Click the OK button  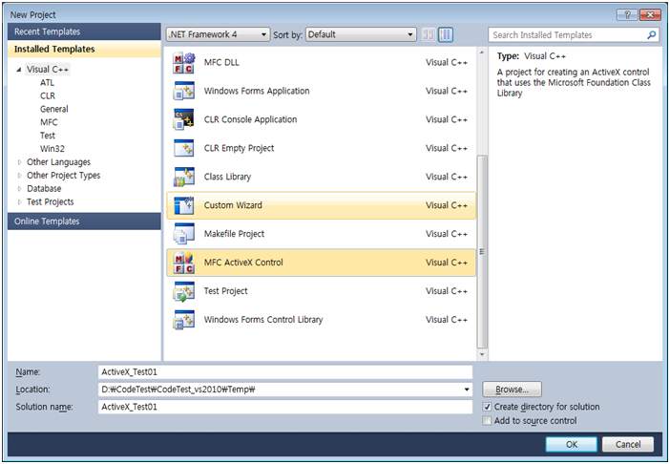click(572, 444)
